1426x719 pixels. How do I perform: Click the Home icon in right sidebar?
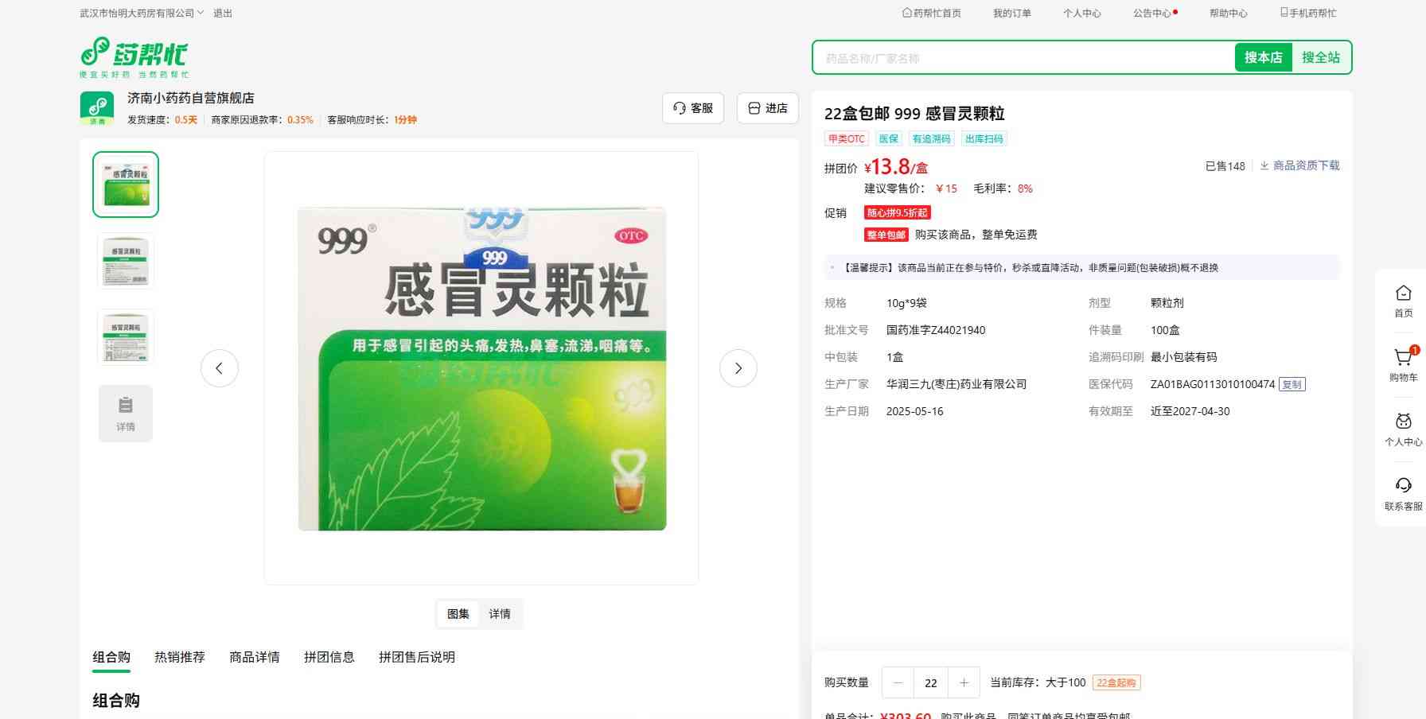1403,301
